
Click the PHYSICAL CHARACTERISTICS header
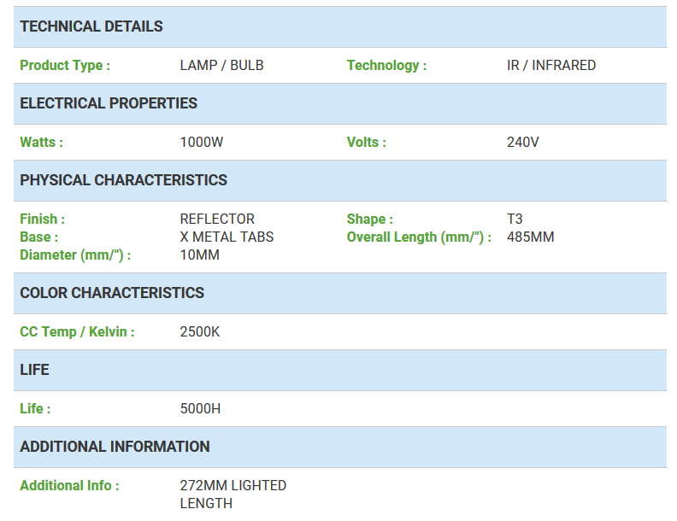340,180
